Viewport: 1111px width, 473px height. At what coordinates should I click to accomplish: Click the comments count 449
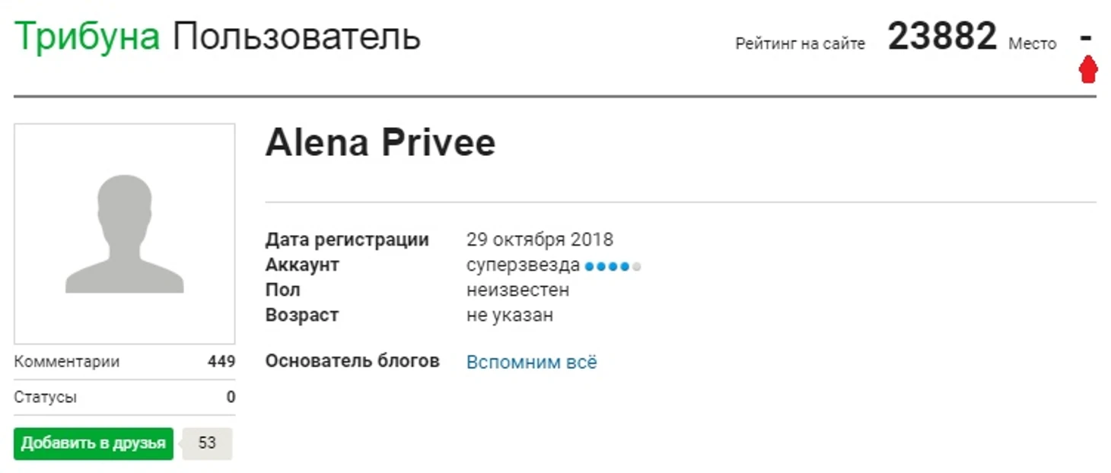click(x=221, y=362)
